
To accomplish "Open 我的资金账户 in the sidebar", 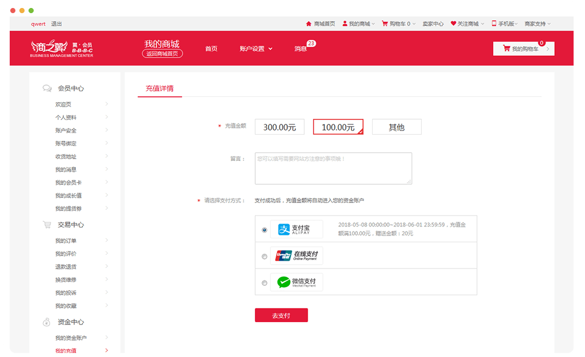I will click(x=71, y=338).
